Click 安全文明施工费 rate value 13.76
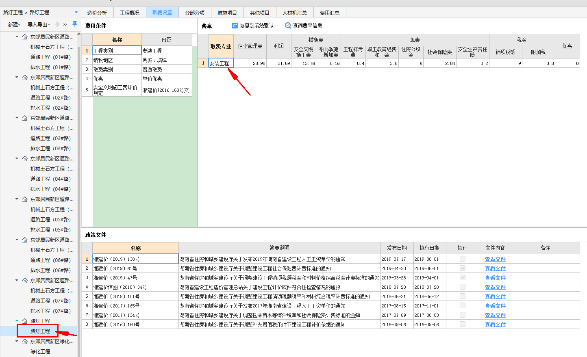This screenshot has width=587, height=357. tap(304, 63)
